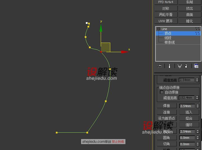Toggle the Show End Result icon
The height and width of the screenshot is (150, 202).
point(169,66)
